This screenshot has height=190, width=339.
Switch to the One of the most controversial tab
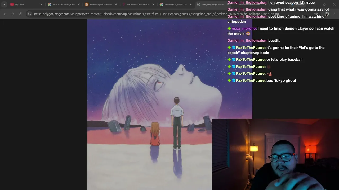[x=138, y=4]
